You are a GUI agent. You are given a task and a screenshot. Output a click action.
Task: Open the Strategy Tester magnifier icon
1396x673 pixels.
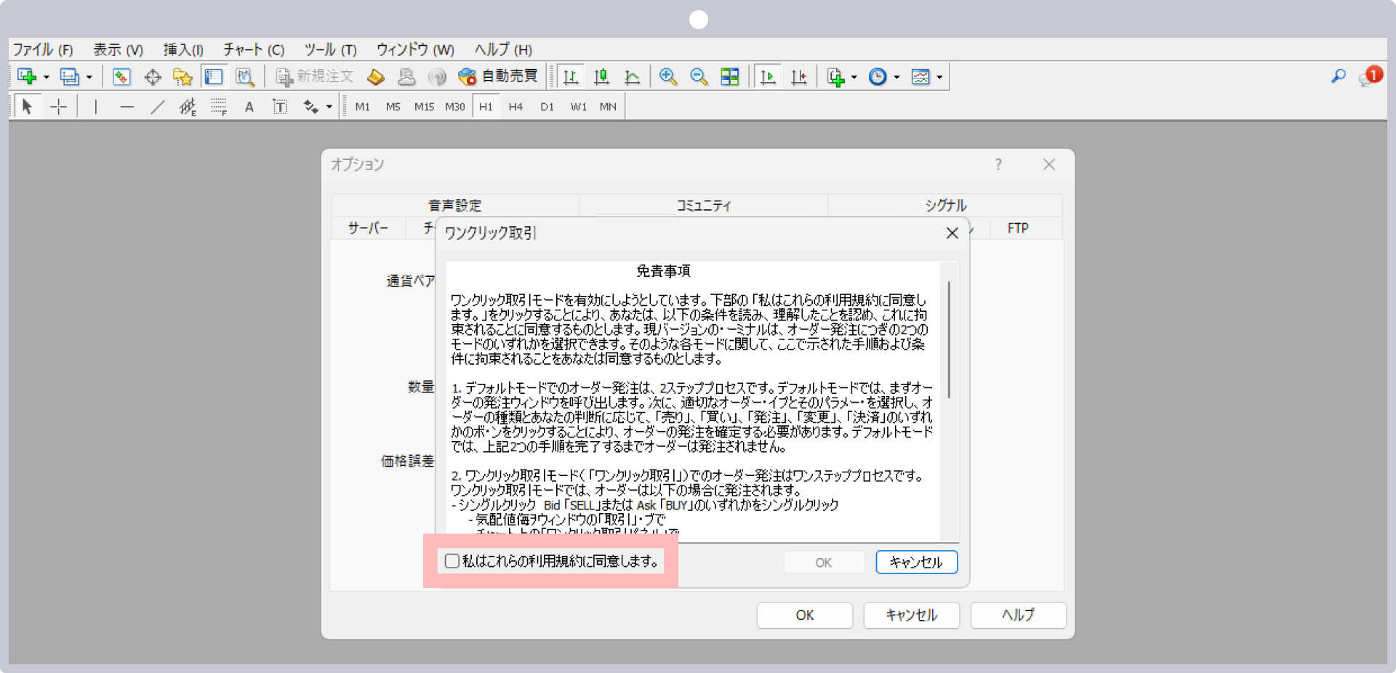(x=244, y=76)
